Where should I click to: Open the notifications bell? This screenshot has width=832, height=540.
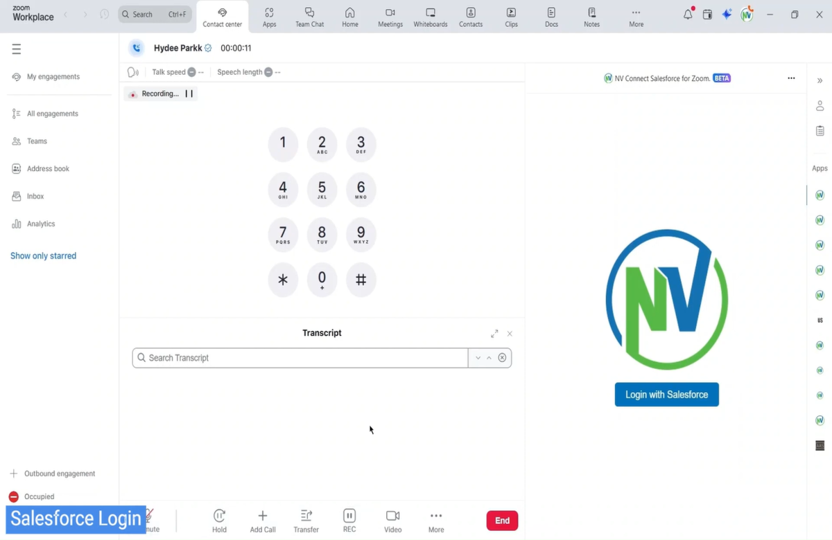(688, 15)
